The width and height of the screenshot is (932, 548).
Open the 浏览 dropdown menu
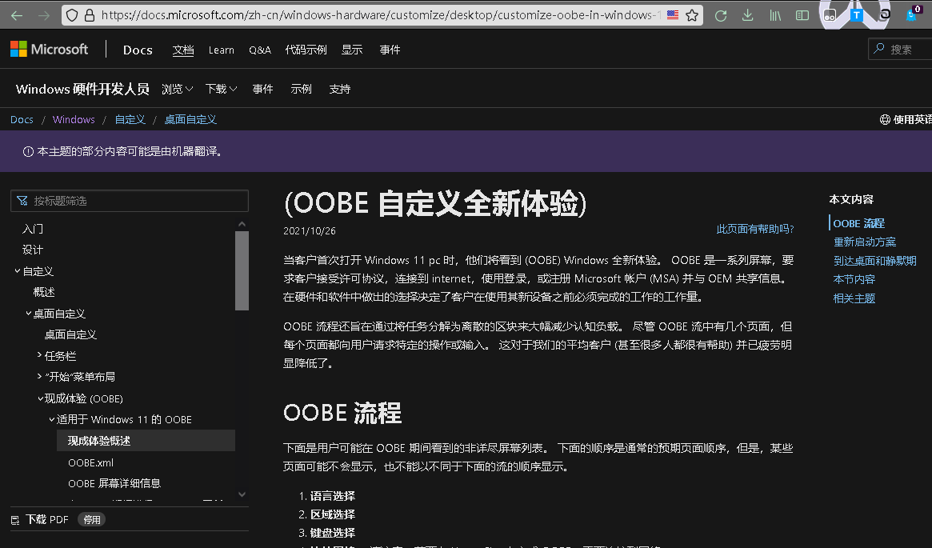click(x=175, y=89)
